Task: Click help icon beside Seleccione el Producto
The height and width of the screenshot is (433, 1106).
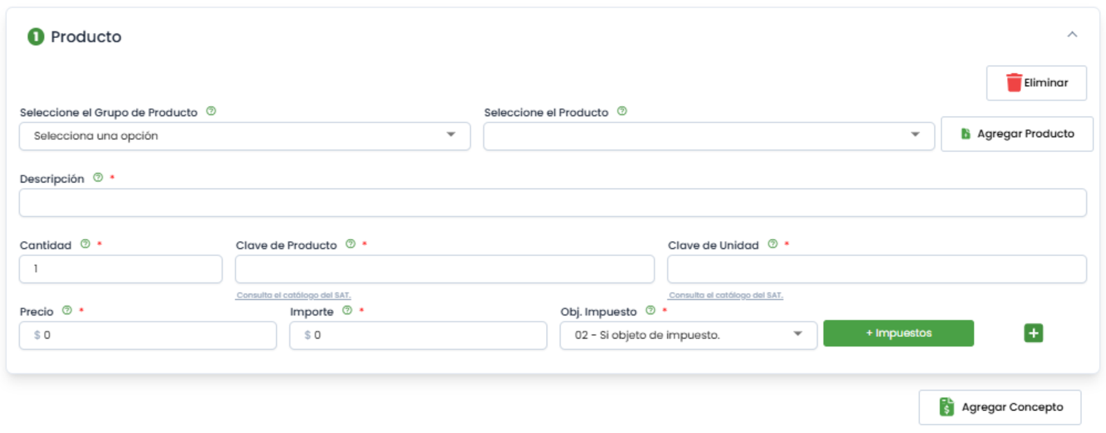Action: pyautogui.click(x=622, y=111)
